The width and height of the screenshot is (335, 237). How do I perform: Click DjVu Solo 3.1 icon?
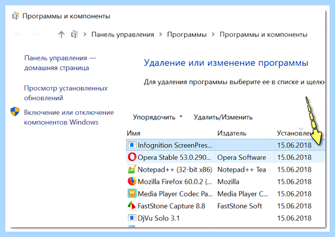pos(132,218)
